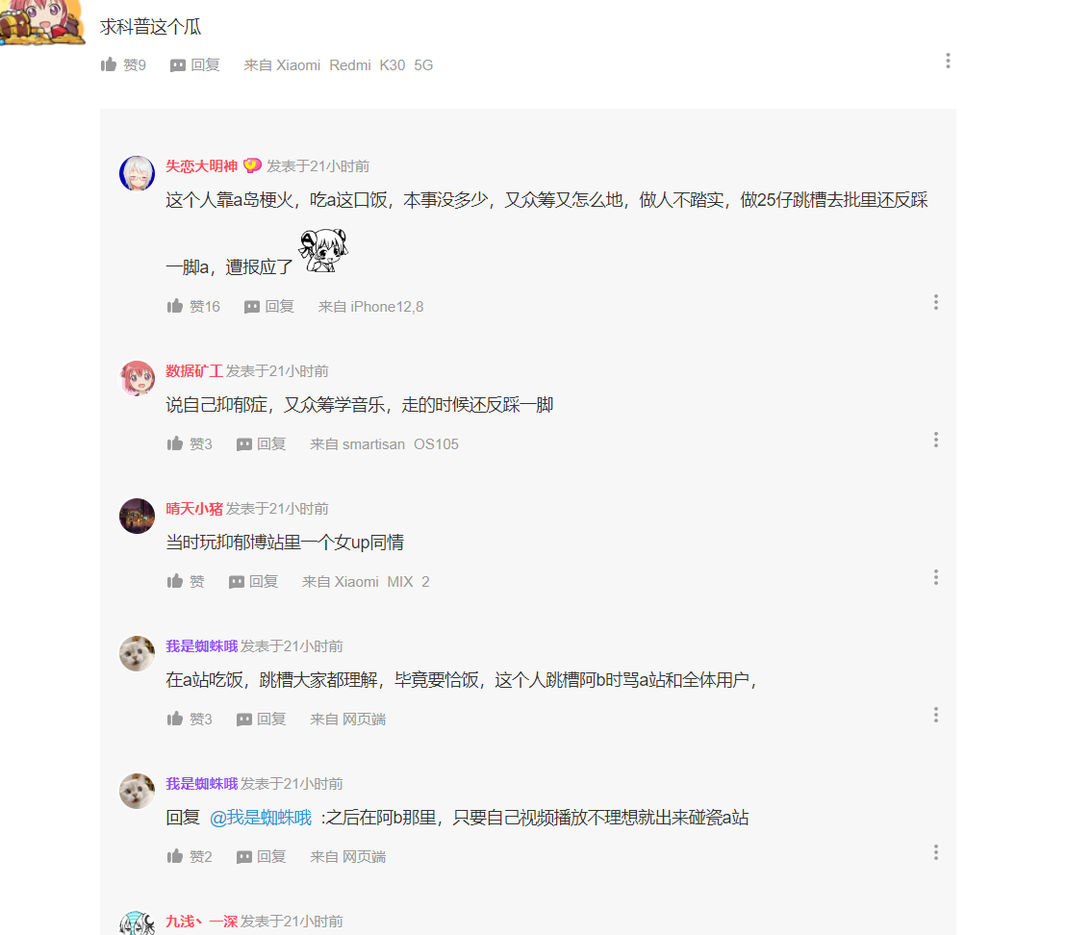This screenshot has height=935, width=1067.
Task: Like the top comment with 赞9
Action: (x=123, y=65)
